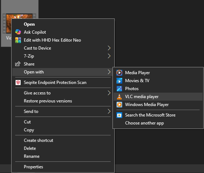
Task: Select Rename in the context menu
Action: pyautogui.click(x=63, y=156)
